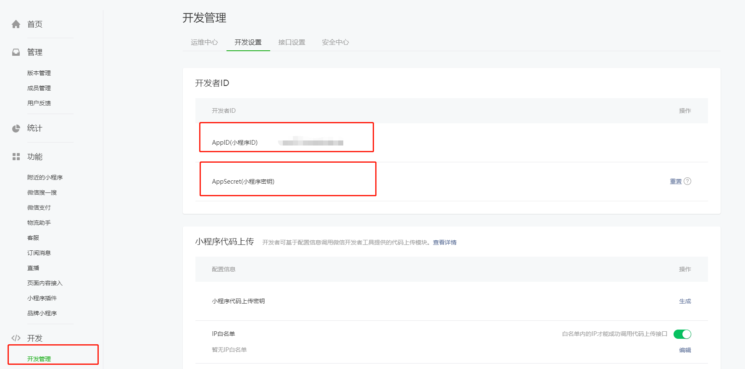Screen dimensions: 745x369
Task: Click the AppSecret(小程序密钥) label
Action: coord(243,182)
